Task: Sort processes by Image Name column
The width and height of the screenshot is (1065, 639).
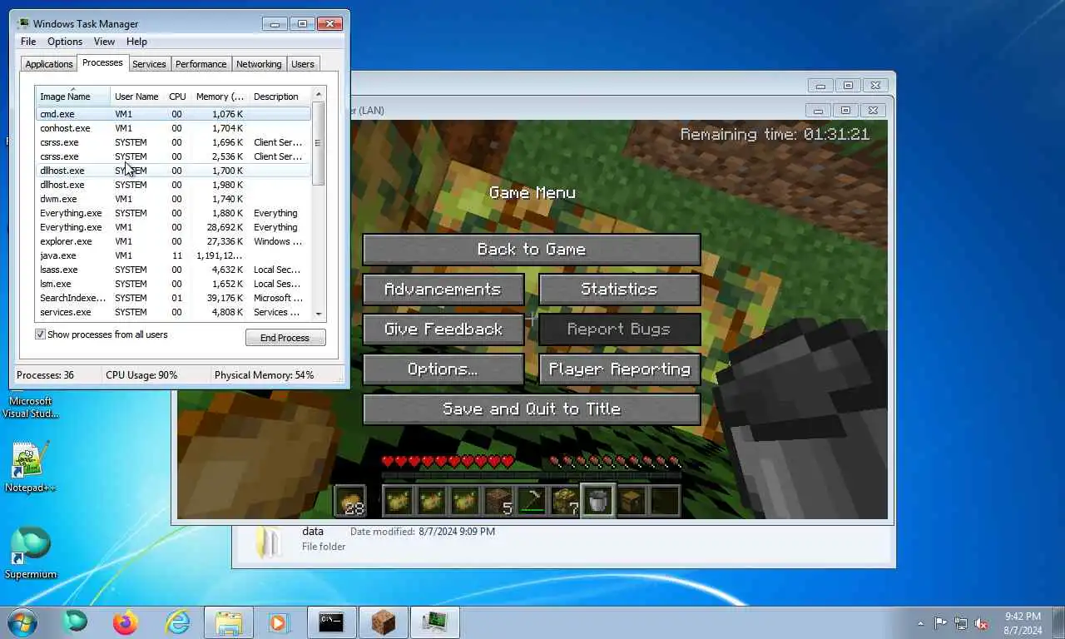Action: coord(72,97)
